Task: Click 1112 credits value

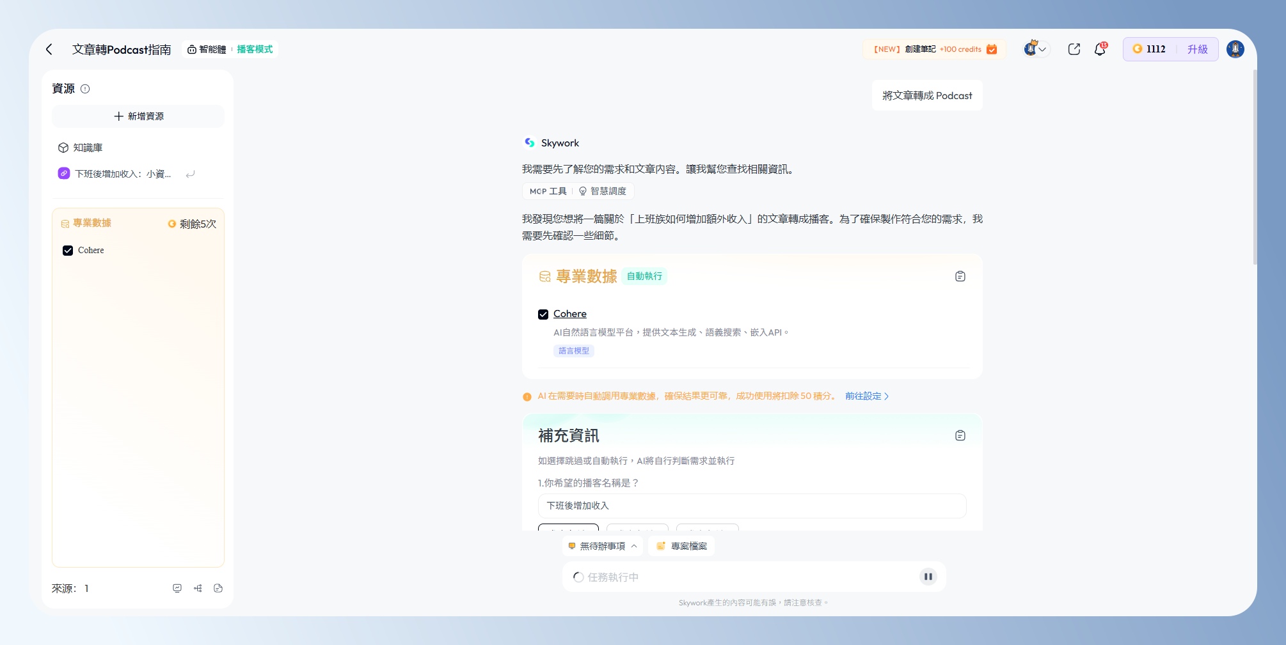Action: (x=1156, y=49)
